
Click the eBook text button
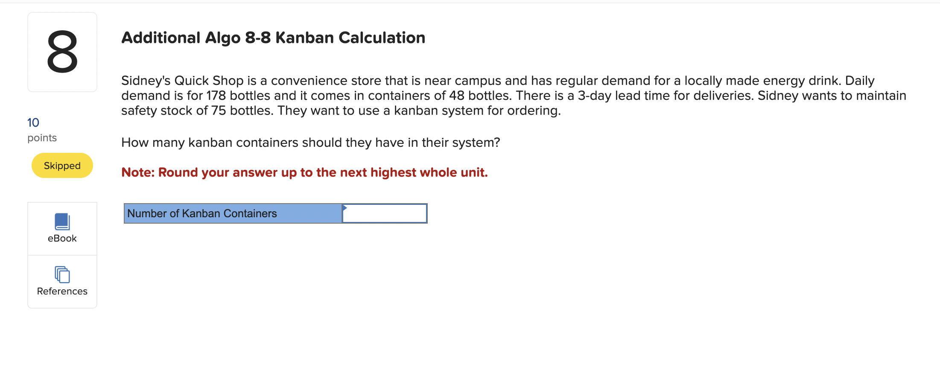pyautogui.click(x=62, y=238)
